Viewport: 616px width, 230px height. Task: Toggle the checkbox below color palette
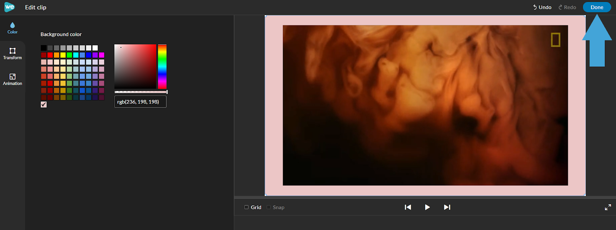[x=44, y=104]
